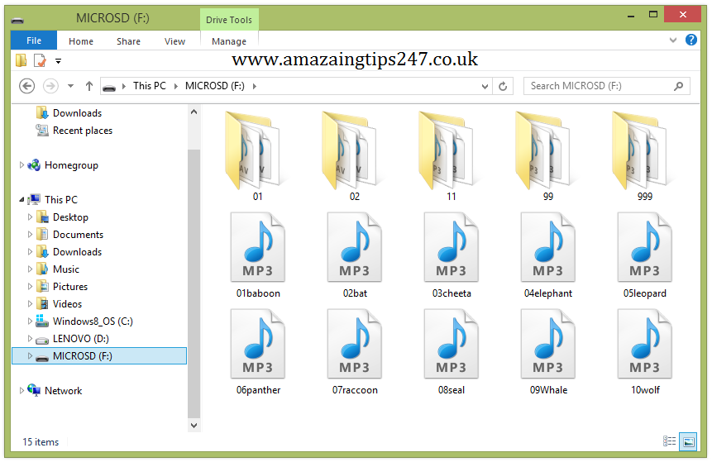Open the Manage ribbon tab

tap(229, 41)
